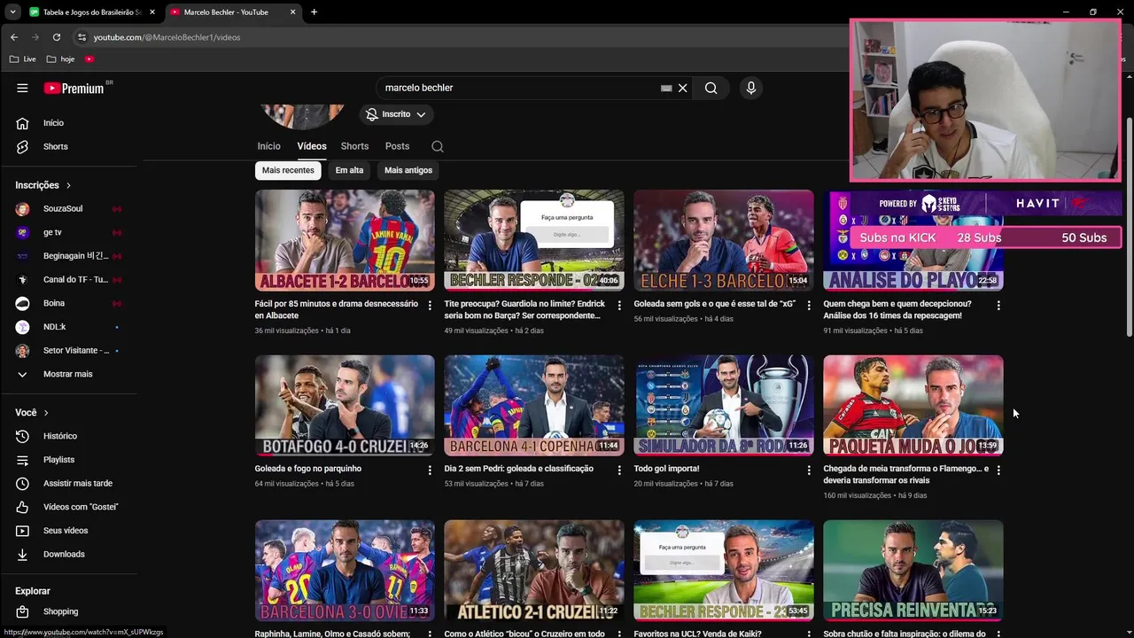
Task: Search within channel using magnifier icon
Action: pyautogui.click(x=438, y=146)
